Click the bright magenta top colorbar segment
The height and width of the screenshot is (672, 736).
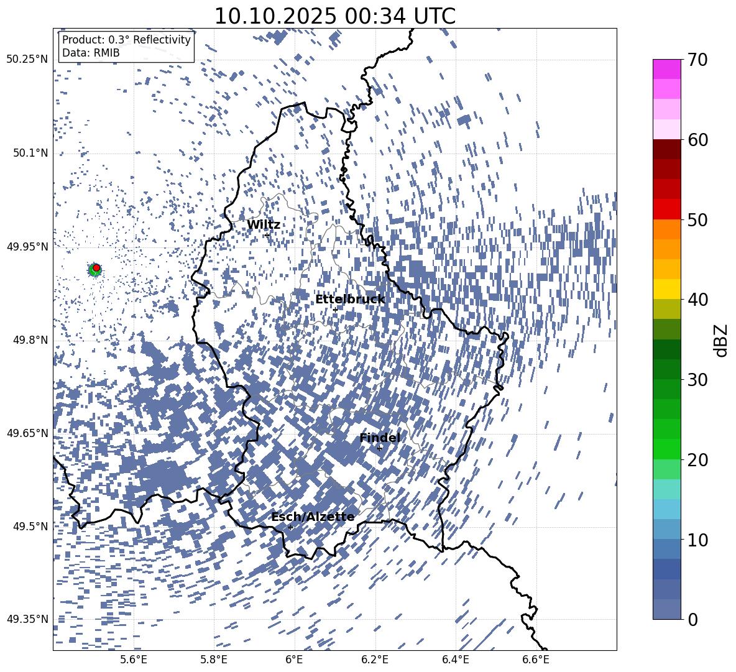click(x=667, y=70)
